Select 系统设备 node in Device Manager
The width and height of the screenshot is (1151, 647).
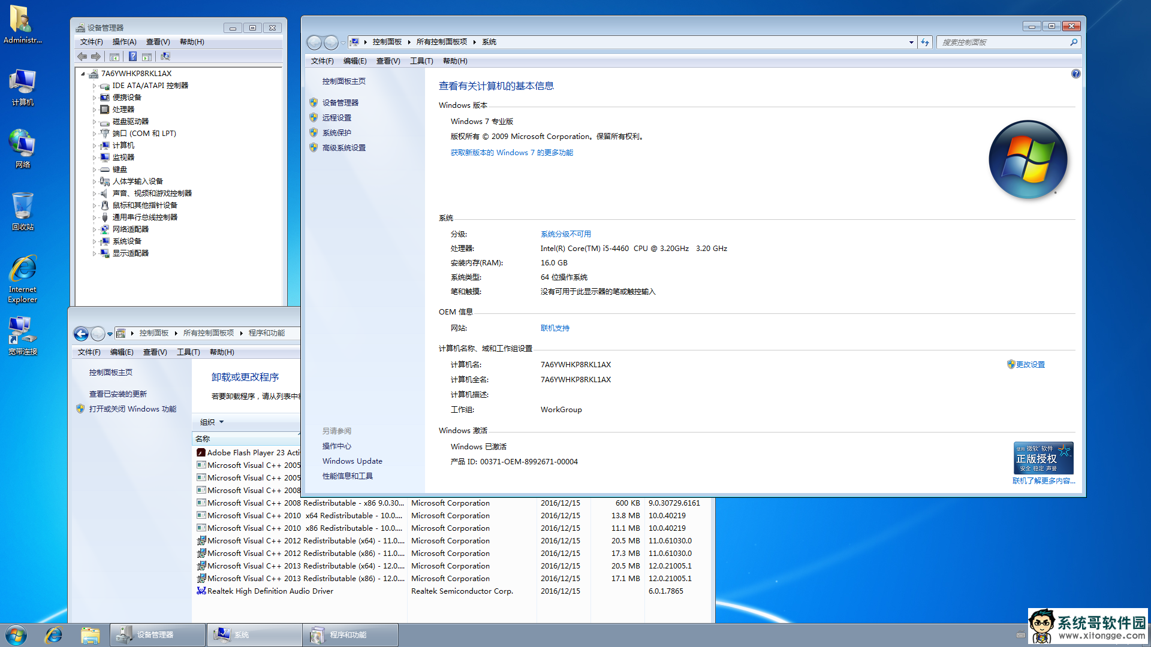pos(126,241)
